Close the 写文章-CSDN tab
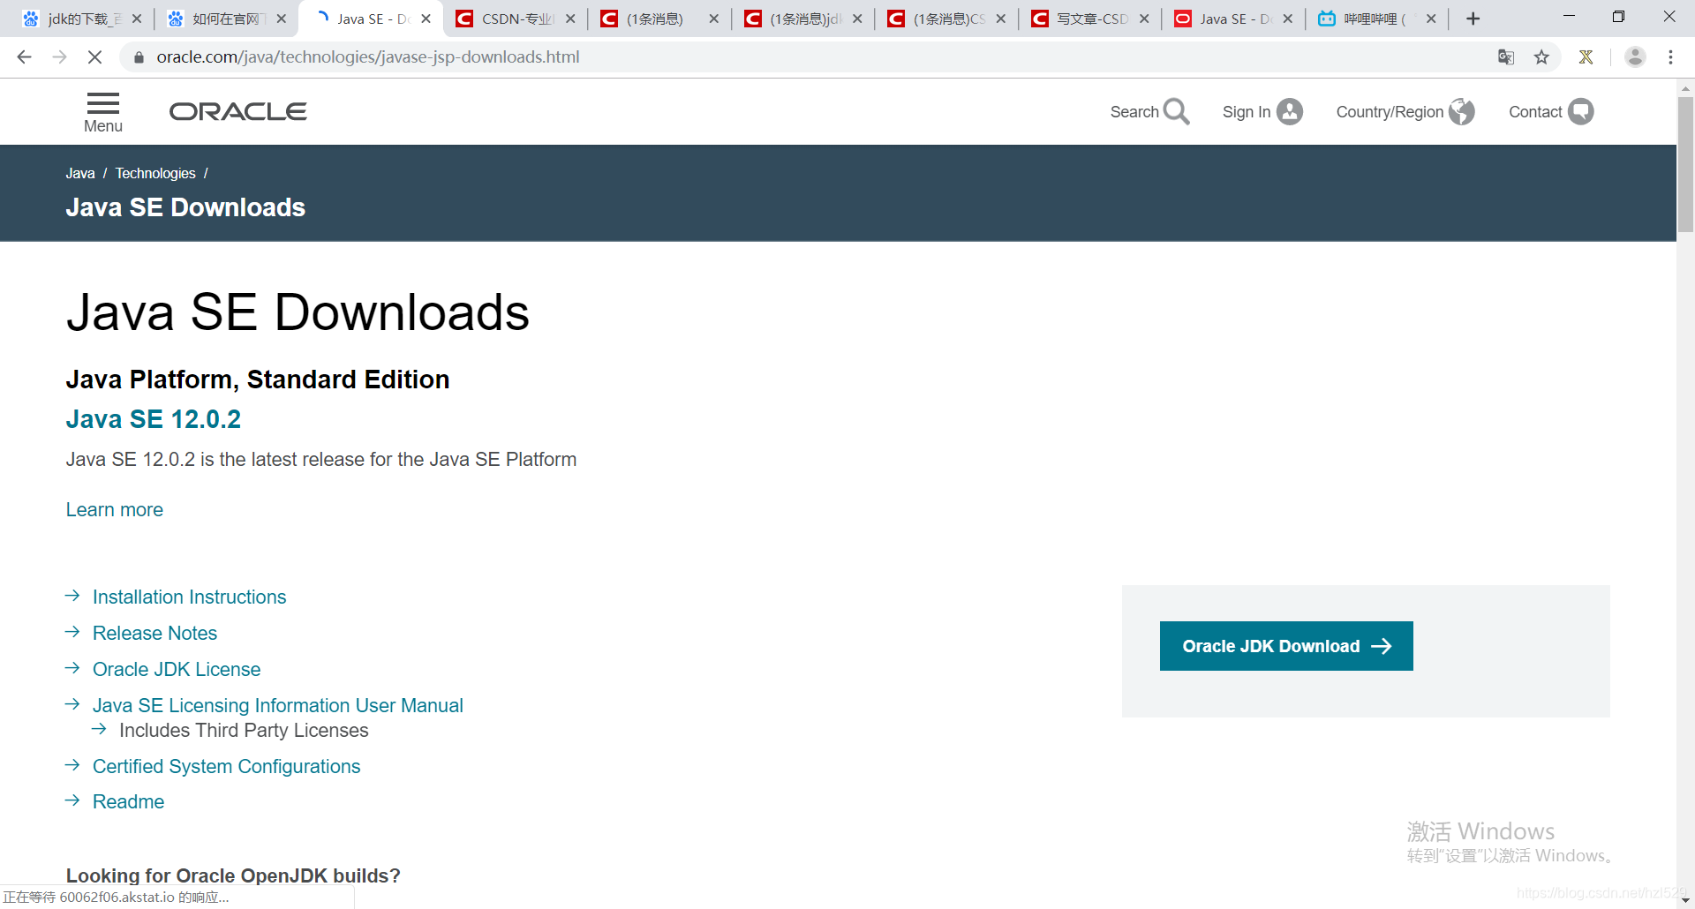Viewport: 1695px width, 909px height. tap(1144, 19)
